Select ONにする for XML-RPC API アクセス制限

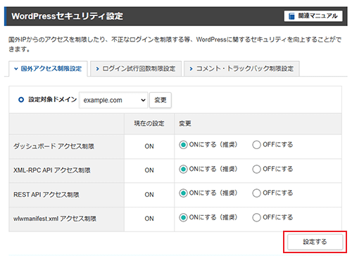[x=183, y=169]
